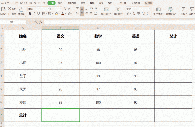Click the Paste clipboard icon
This screenshot has width=195, height=127.
tap(3, 9)
